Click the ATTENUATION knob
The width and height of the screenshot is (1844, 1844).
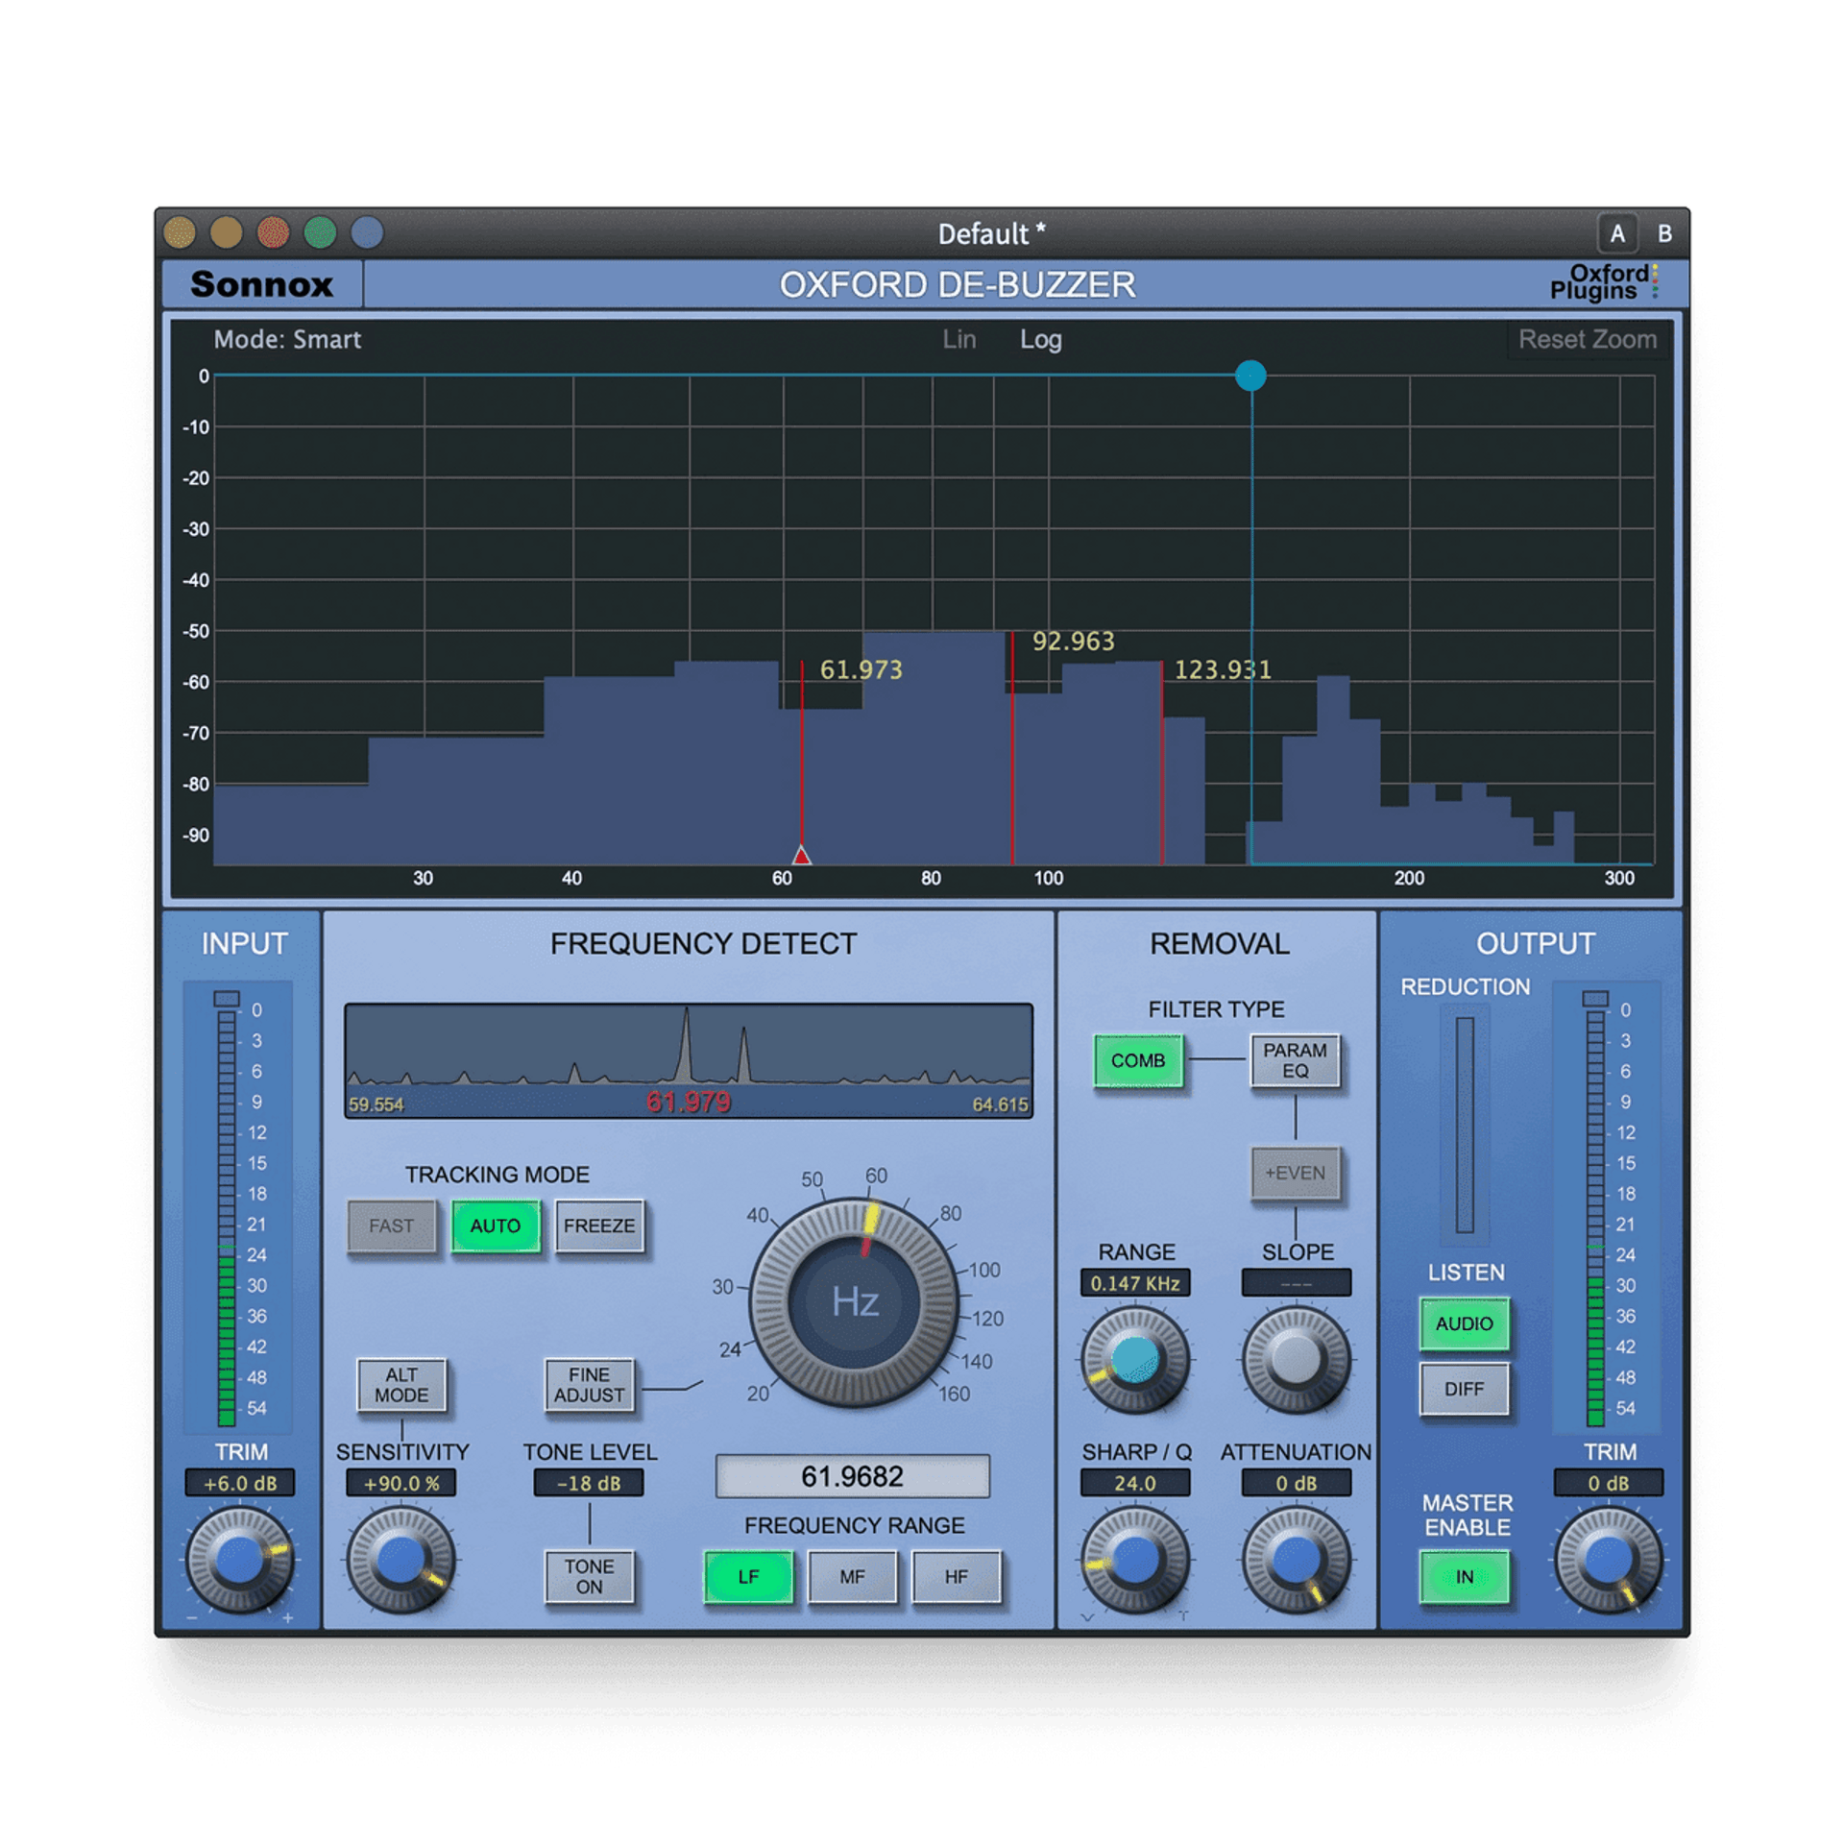[1296, 1561]
